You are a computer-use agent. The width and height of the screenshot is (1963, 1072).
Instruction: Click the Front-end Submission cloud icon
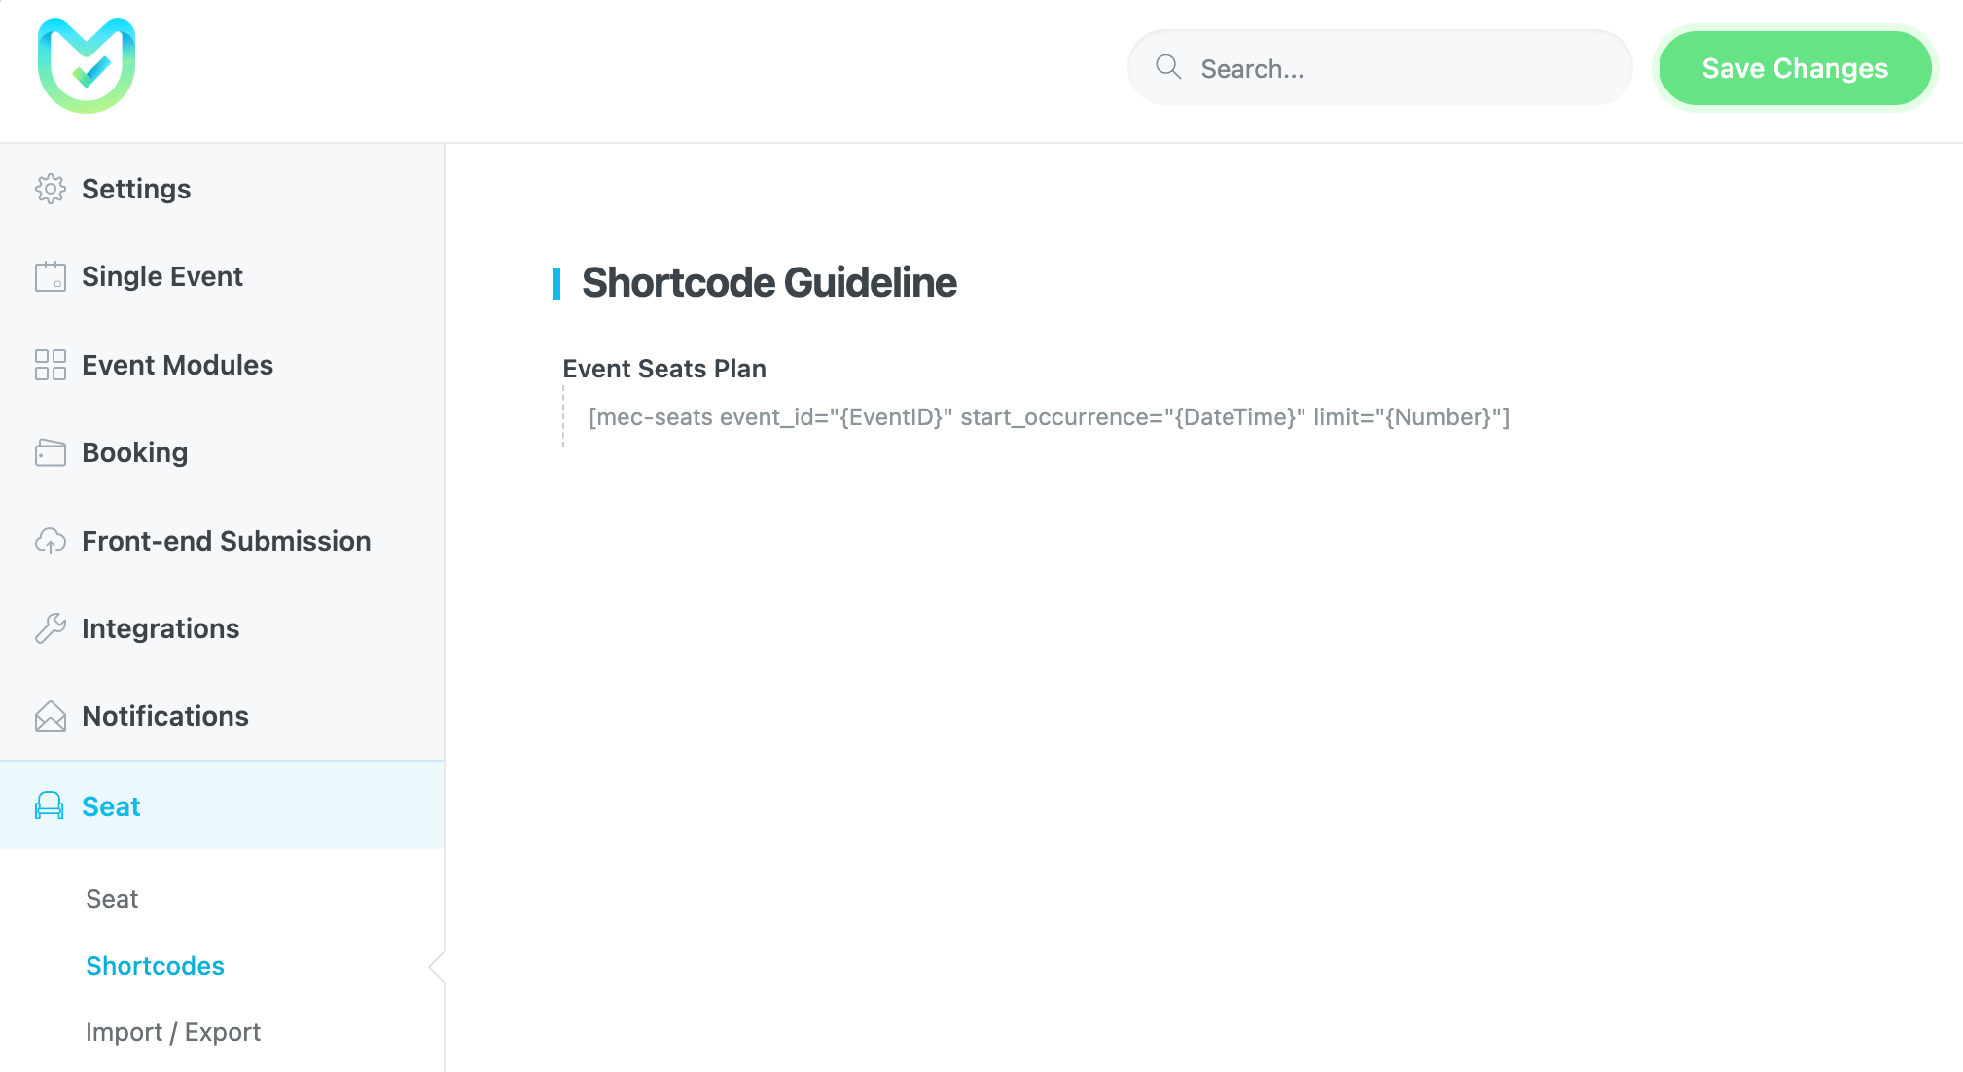51,541
